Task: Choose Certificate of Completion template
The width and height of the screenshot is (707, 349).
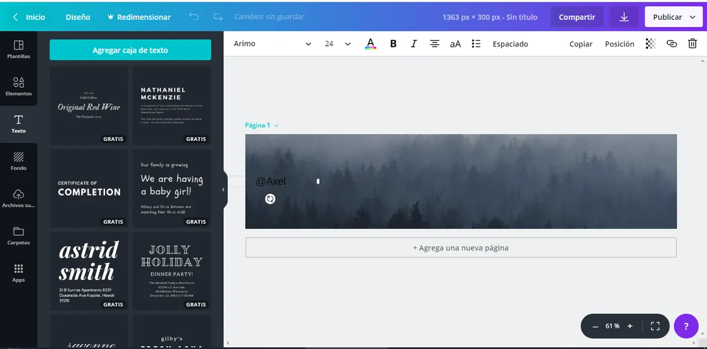Action: click(x=89, y=188)
